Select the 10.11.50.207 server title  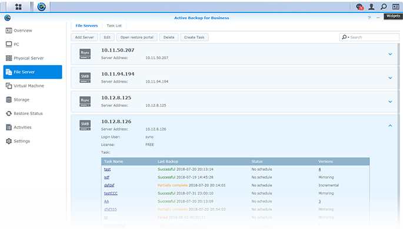[x=118, y=50]
